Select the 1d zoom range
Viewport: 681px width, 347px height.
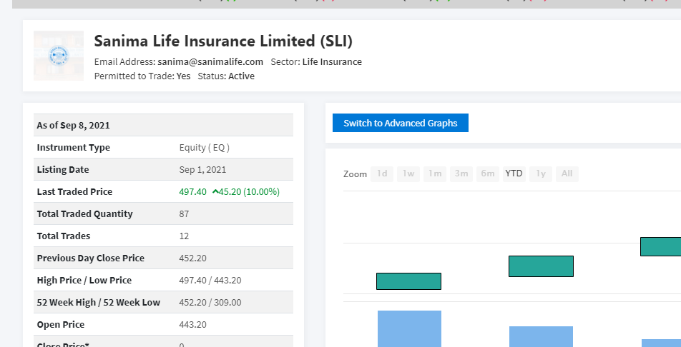[382, 173]
